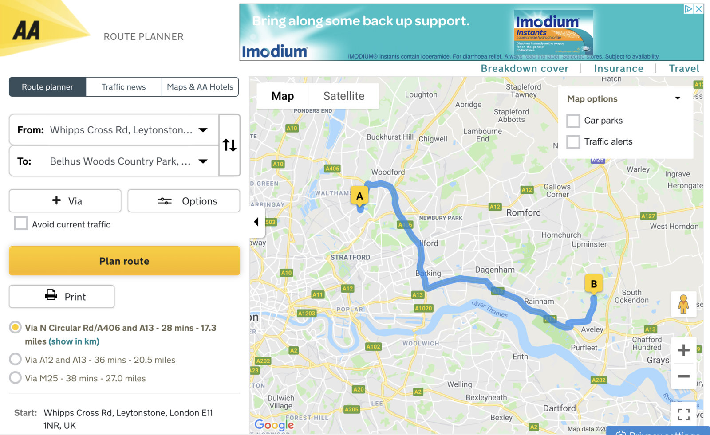Expand the From address dropdown arrow
Image resolution: width=710 pixels, height=435 pixels.
pyautogui.click(x=203, y=130)
